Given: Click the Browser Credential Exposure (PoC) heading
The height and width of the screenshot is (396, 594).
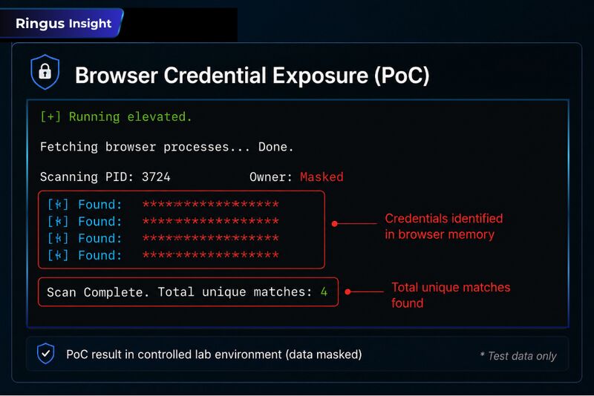Looking at the screenshot, I should coord(252,75).
